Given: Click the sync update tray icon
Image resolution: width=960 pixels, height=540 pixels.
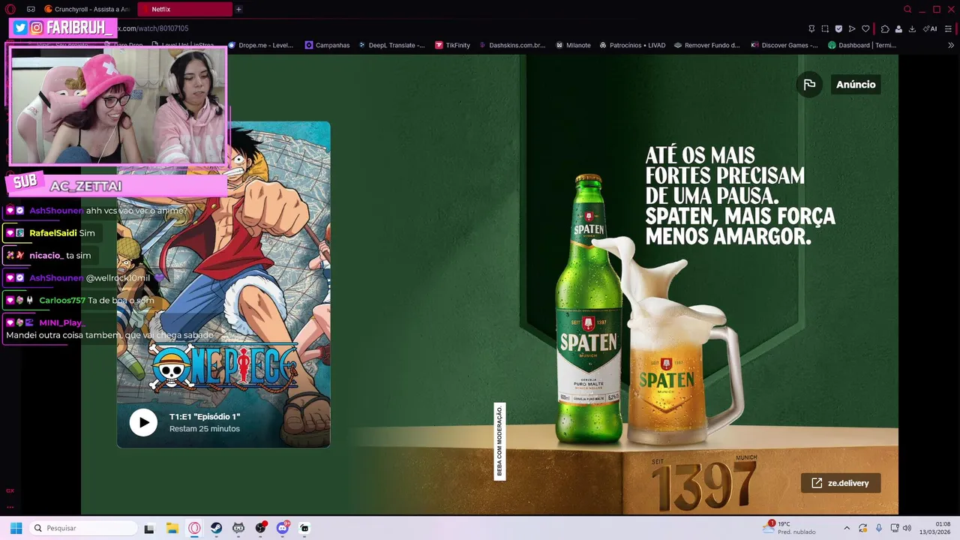Looking at the screenshot, I should (x=863, y=528).
